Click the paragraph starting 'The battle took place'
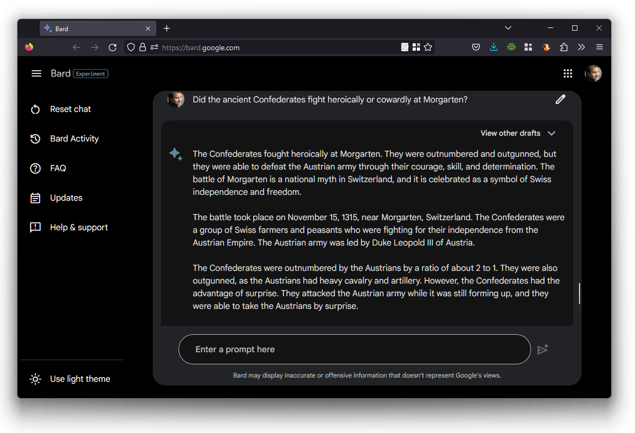The width and height of the screenshot is (635, 433). [x=379, y=230]
